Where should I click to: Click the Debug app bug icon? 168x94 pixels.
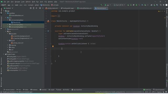pos(136,5)
